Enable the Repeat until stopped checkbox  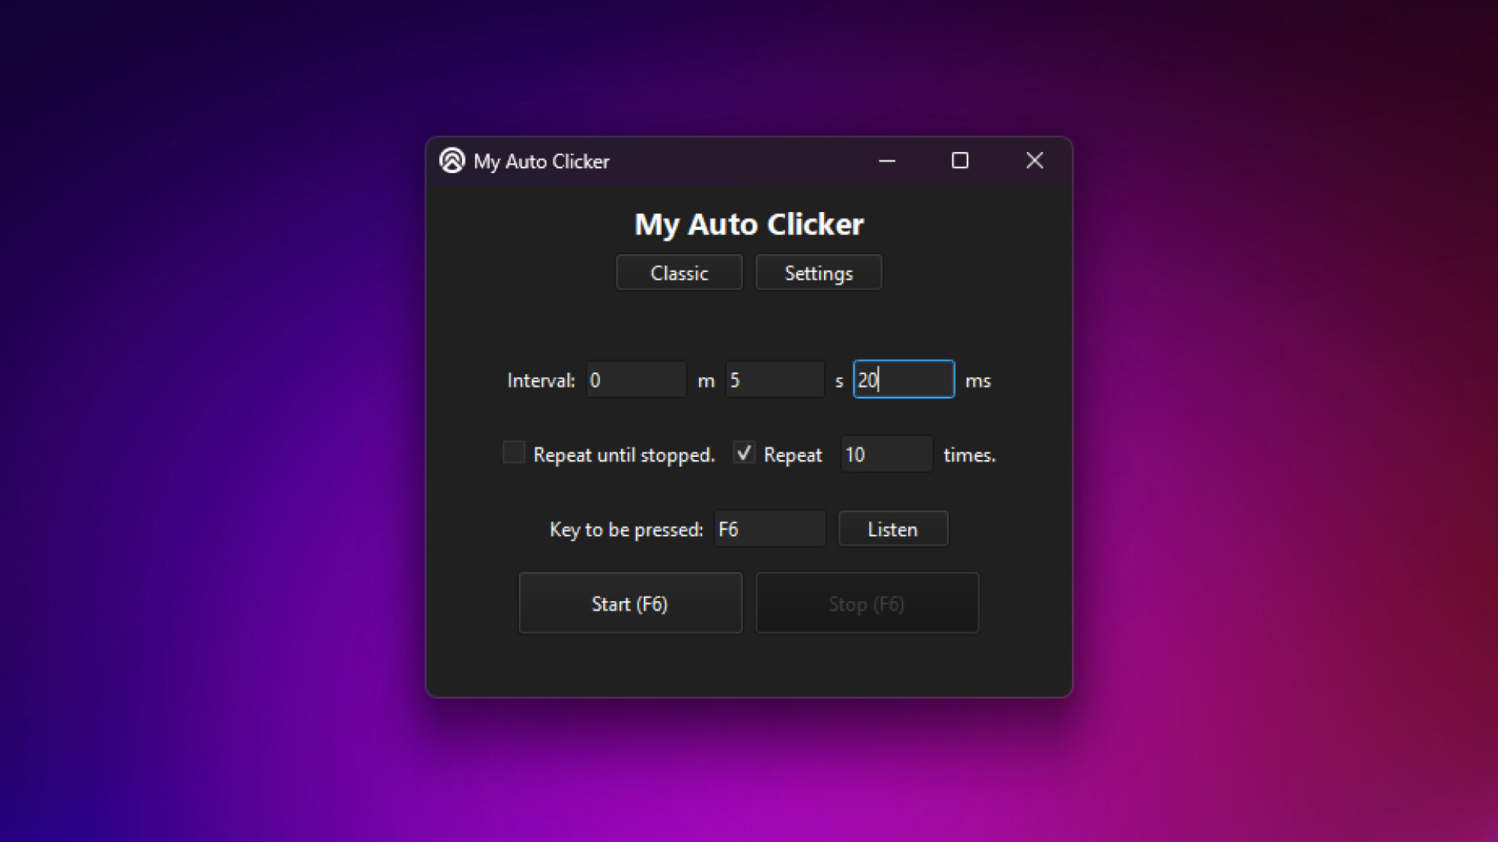(x=513, y=452)
